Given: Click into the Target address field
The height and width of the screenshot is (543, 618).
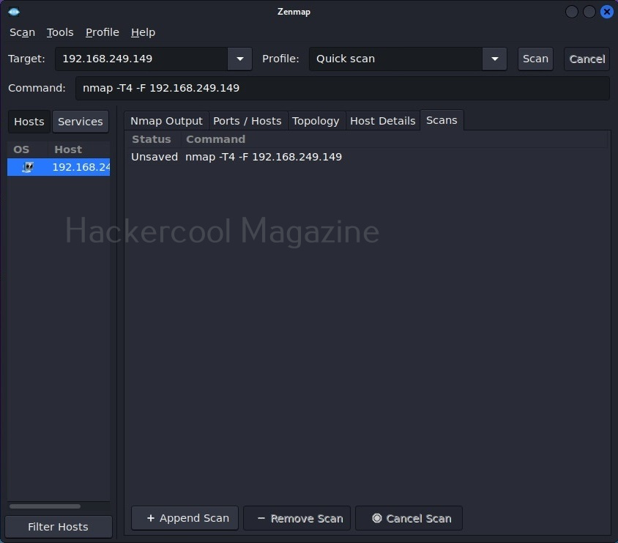Looking at the screenshot, I should pyautogui.click(x=141, y=59).
